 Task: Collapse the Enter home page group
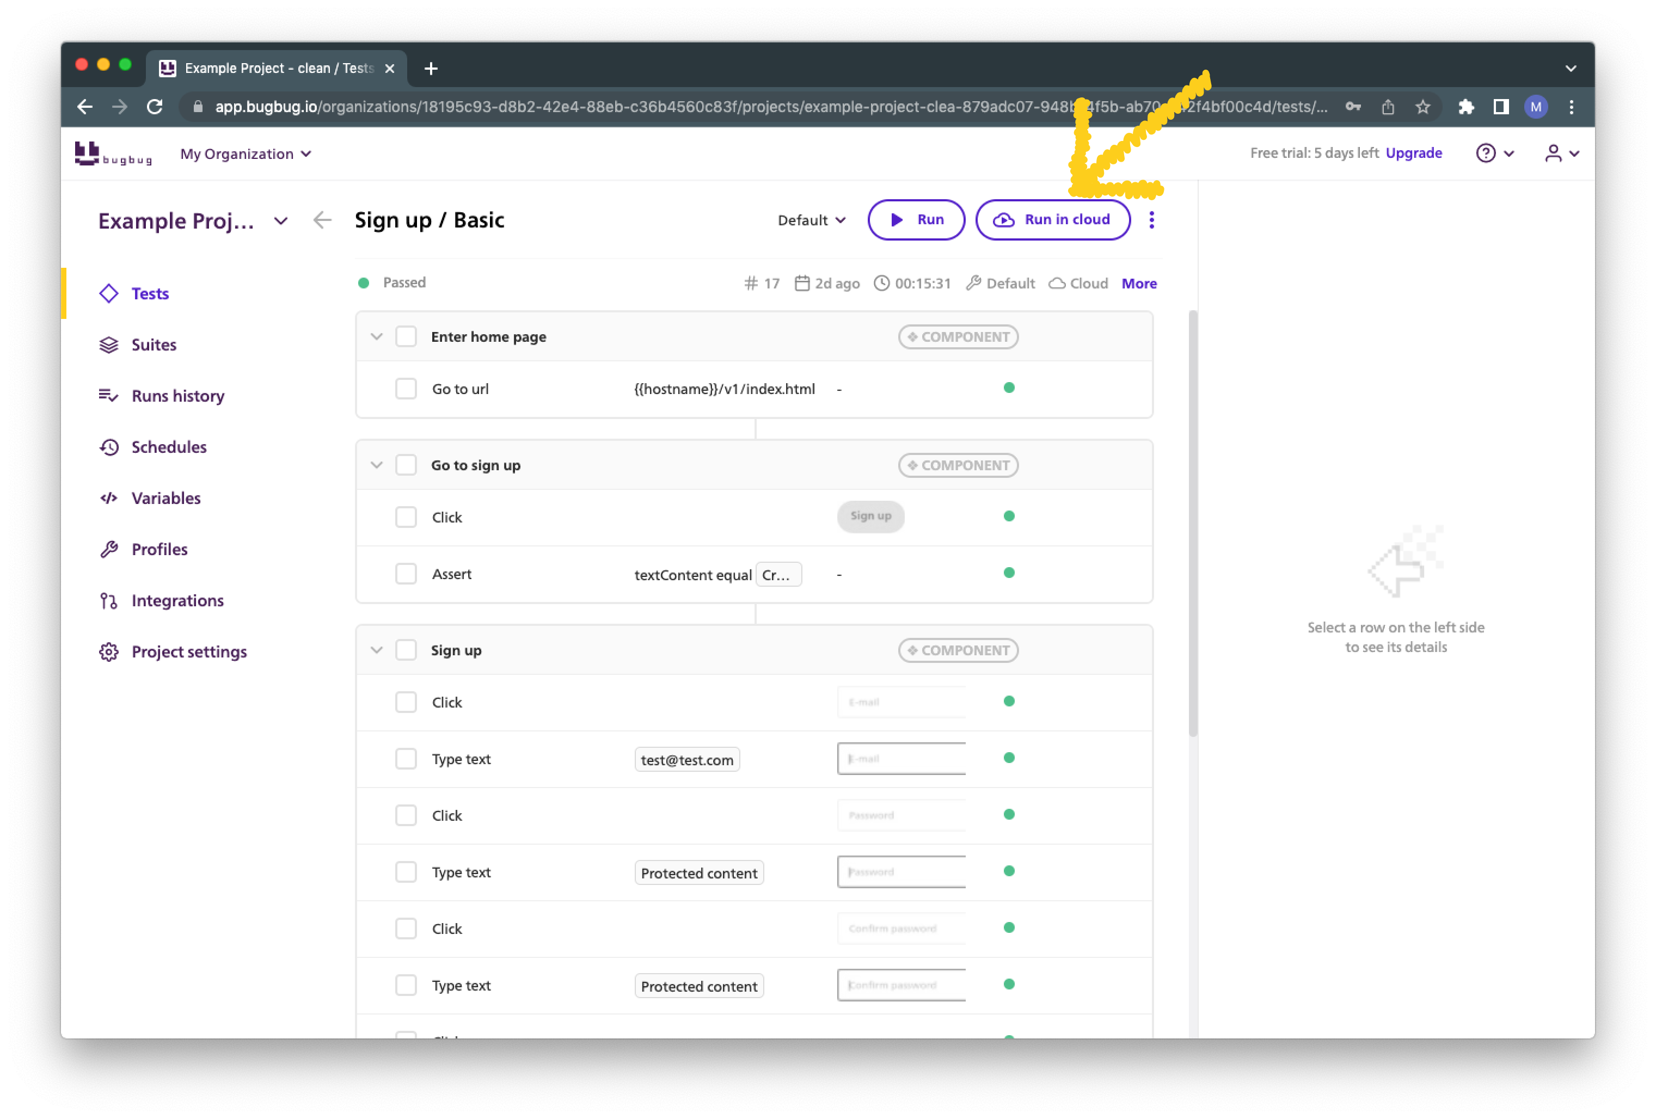click(x=376, y=337)
